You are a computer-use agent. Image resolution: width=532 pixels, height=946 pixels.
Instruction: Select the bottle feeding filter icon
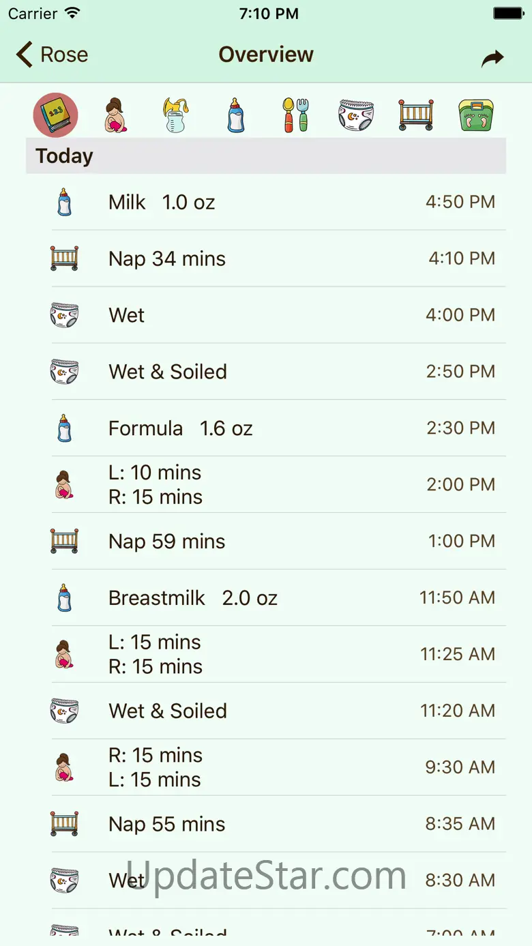click(235, 115)
